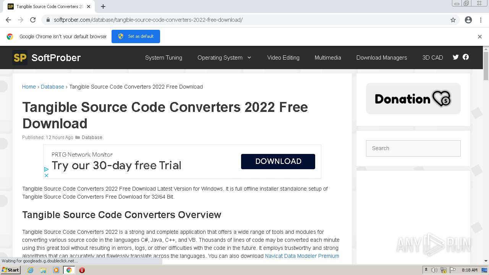Select Chrome taskbar button

click(x=69, y=270)
